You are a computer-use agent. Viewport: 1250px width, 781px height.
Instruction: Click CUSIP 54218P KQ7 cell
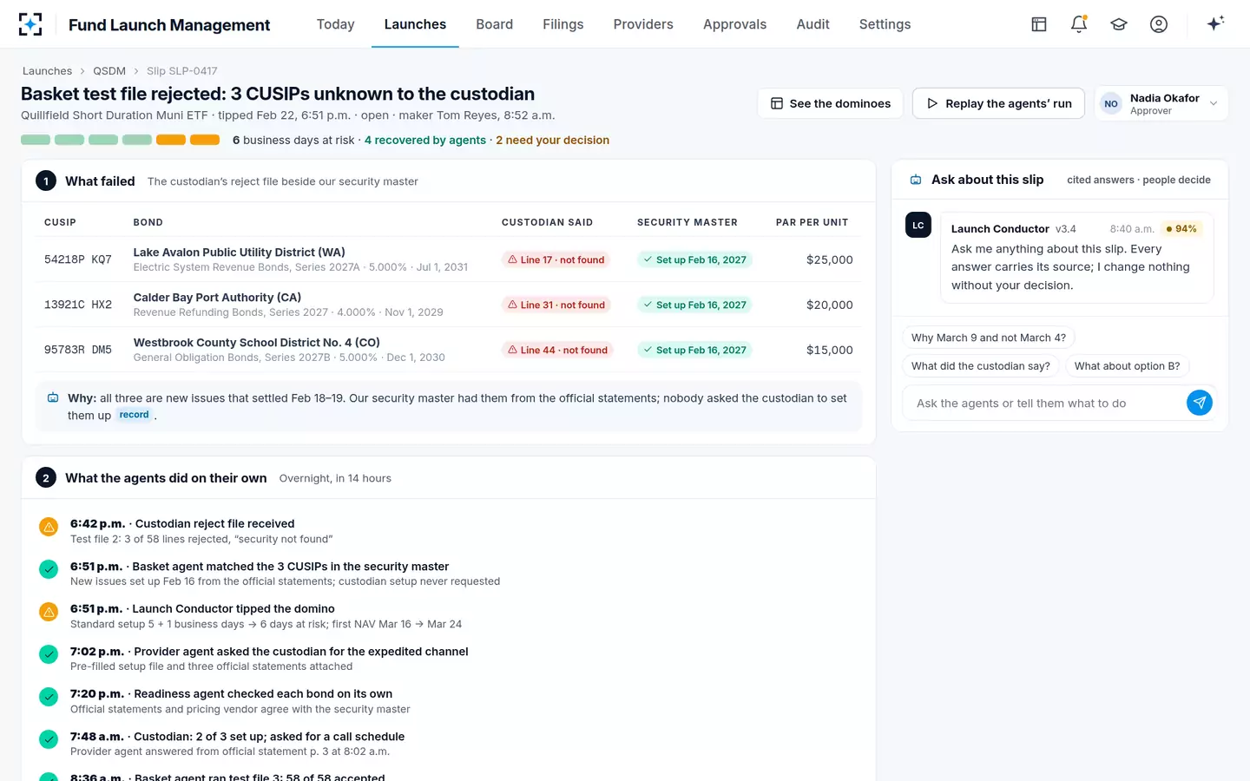tap(78, 259)
